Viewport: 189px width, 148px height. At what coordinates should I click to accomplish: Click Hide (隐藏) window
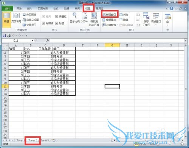[x=124, y=20]
